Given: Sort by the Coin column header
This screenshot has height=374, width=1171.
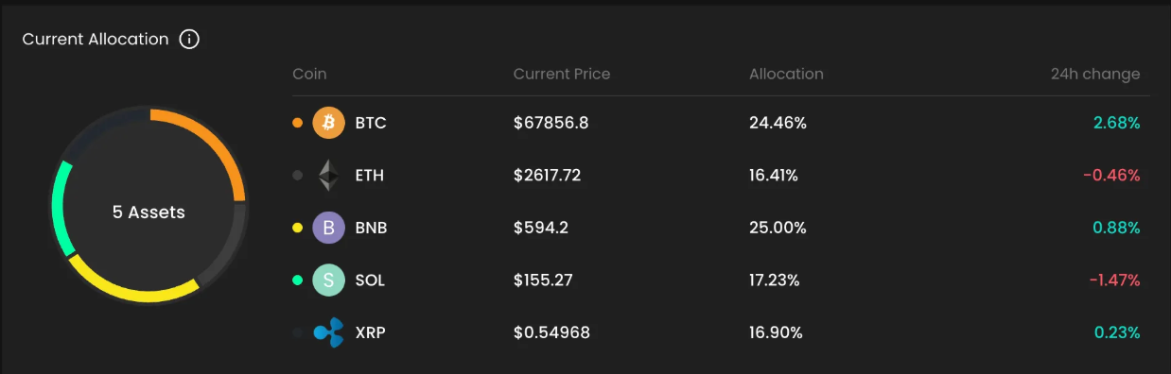Looking at the screenshot, I should point(309,74).
